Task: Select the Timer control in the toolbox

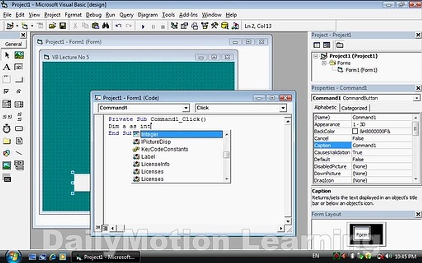Action: 7,129
